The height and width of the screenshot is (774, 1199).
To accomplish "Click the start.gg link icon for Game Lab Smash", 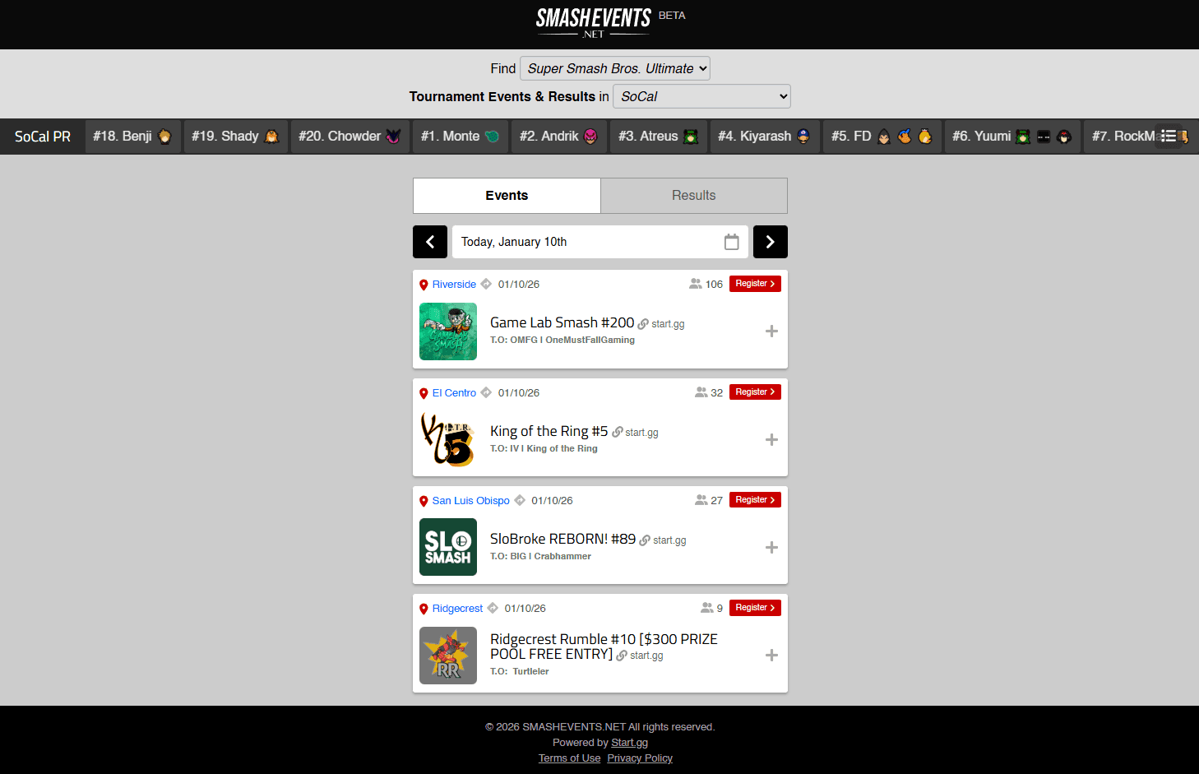I will click(x=643, y=324).
